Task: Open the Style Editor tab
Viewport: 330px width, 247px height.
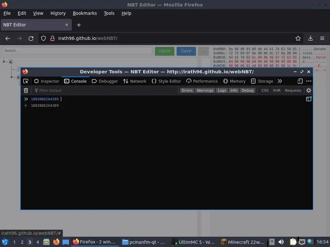Action: point(166,81)
